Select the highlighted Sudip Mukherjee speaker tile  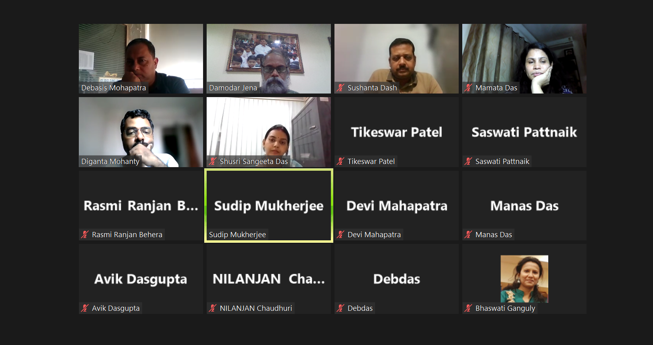[x=269, y=205]
